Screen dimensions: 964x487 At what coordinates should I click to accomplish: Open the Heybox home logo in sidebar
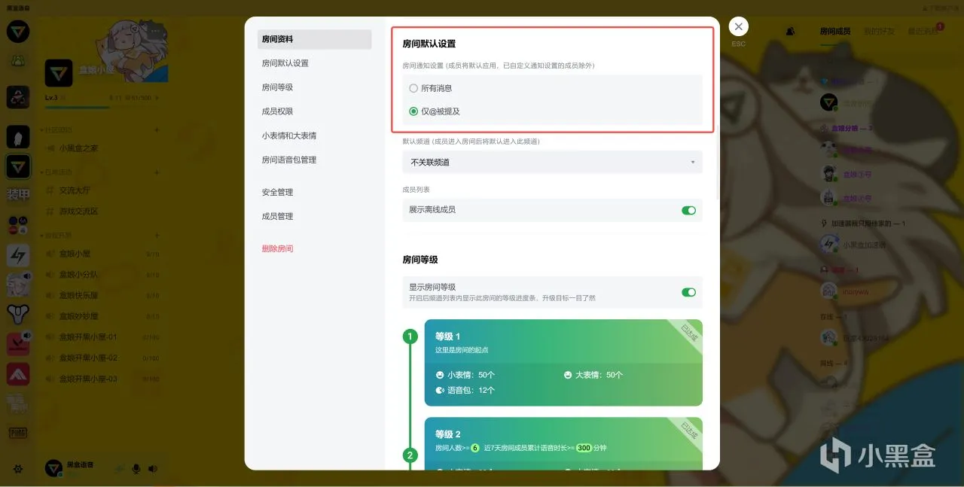(18, 32)
